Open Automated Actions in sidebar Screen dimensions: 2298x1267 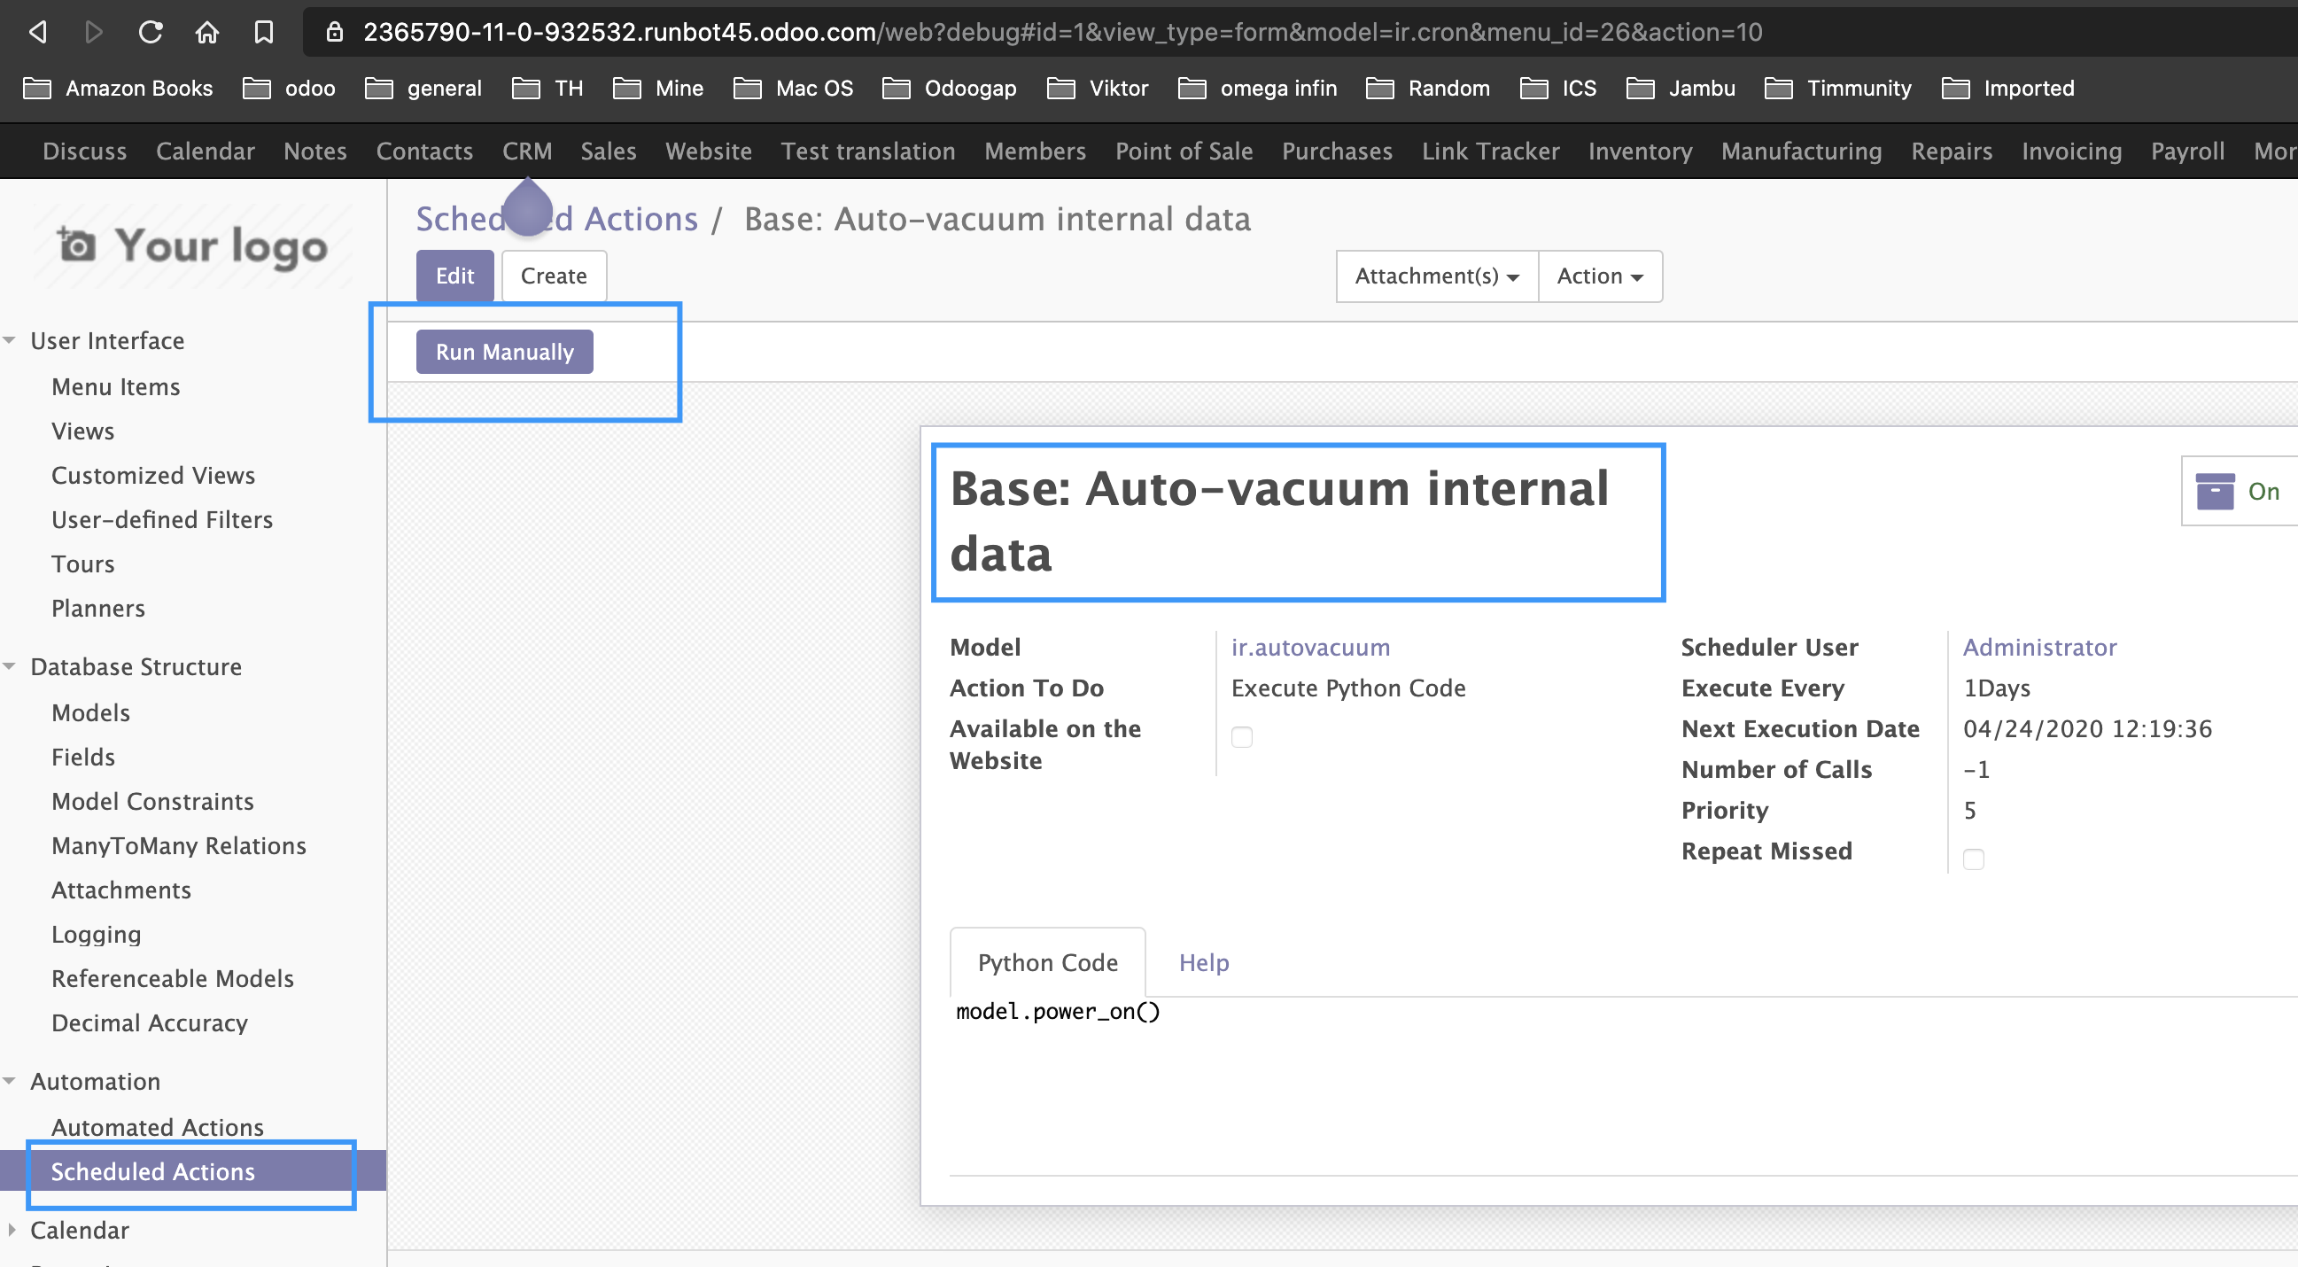click(x=158, y=1127)
